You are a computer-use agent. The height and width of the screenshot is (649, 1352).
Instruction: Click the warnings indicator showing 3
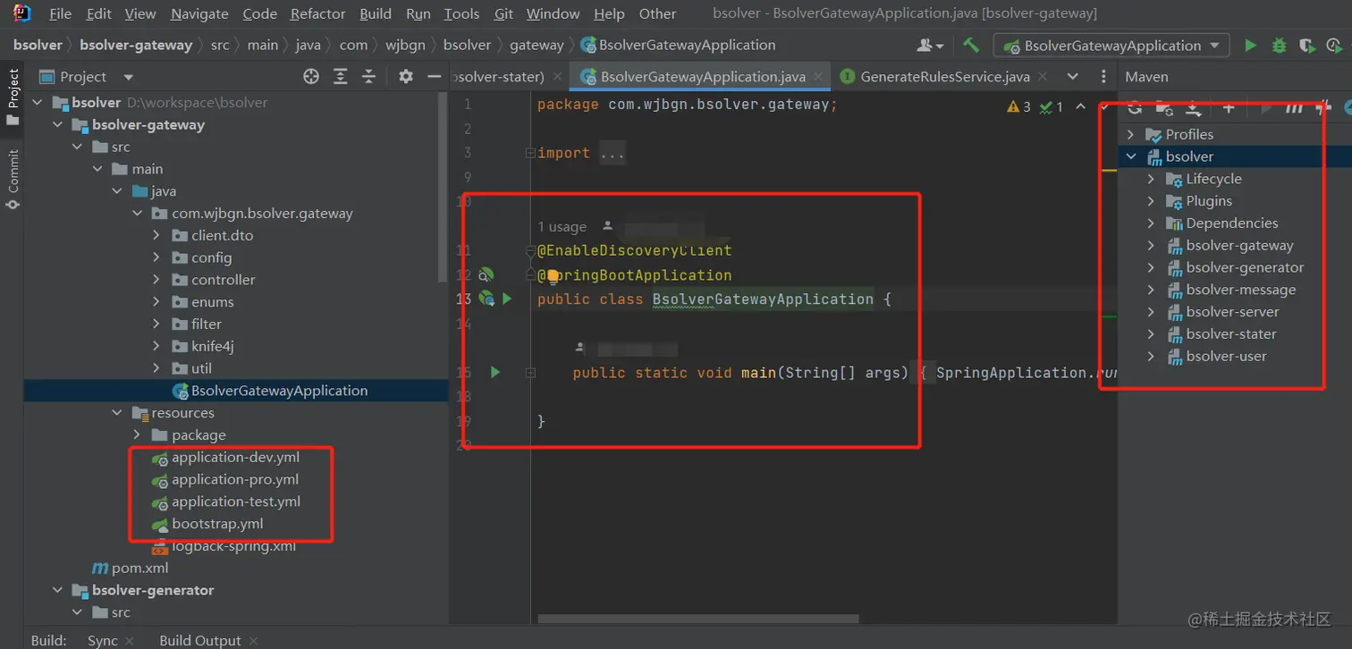click(1018, 107)
